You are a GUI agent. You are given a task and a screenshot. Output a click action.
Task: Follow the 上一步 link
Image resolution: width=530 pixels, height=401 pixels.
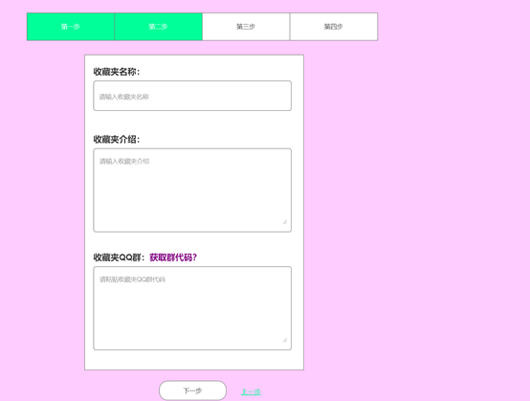(x=251, y=391)
